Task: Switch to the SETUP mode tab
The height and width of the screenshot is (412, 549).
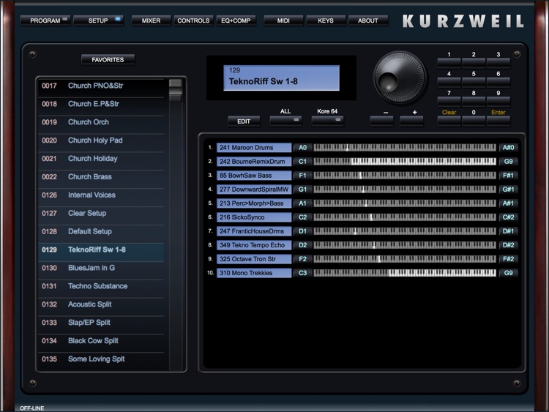Action: pyautogui.click(x=98, y=20)
